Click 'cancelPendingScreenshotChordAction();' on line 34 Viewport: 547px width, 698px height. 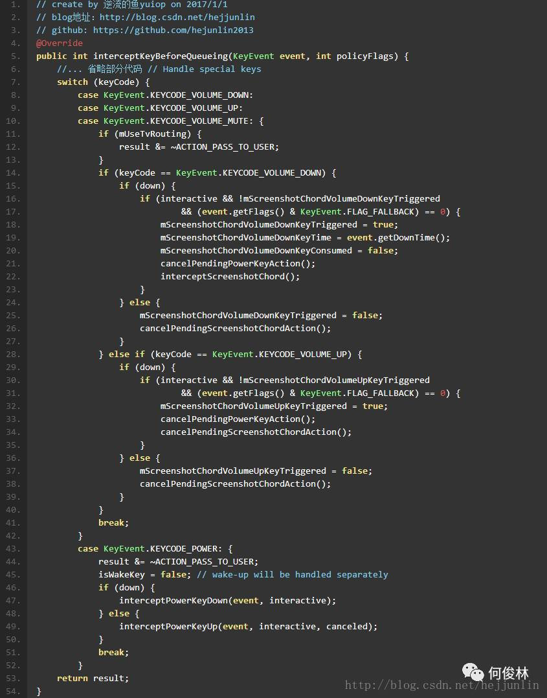click(x=256, y=432)
